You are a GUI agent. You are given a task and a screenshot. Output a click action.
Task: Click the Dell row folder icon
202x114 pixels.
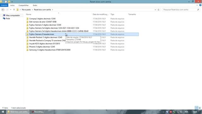tap(27, 22)
